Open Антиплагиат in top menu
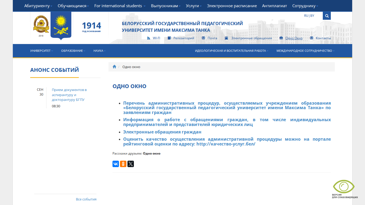Screen dimensions: 365x205 (x=274, y=6)
